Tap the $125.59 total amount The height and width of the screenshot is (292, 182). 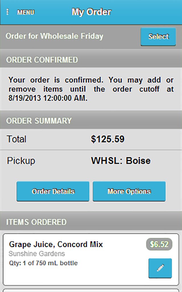coord(107,139)
